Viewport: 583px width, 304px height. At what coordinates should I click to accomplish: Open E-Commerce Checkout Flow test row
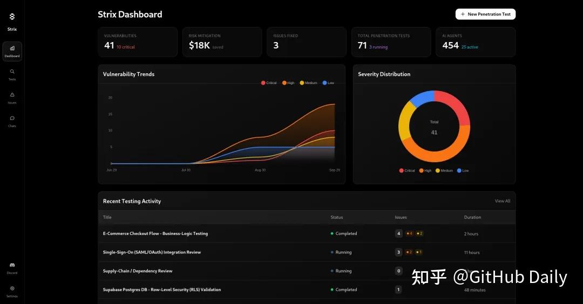click(155, 233)
